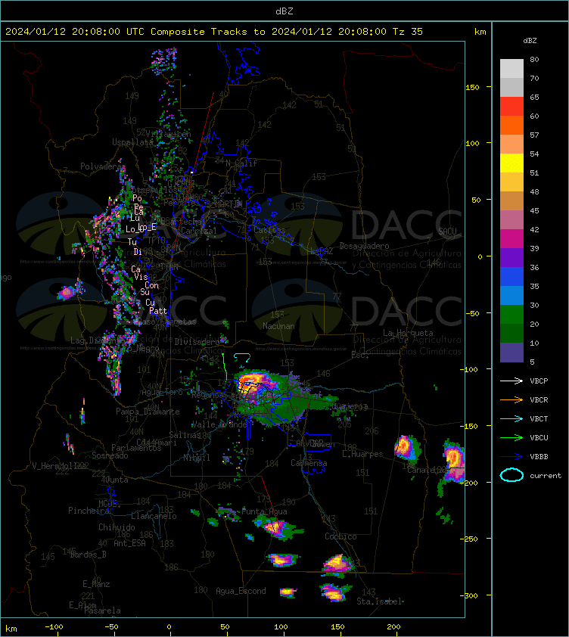Click the green VBCU arrow legend icon
The width and height of the screenshot is (569, 637).
511,437
